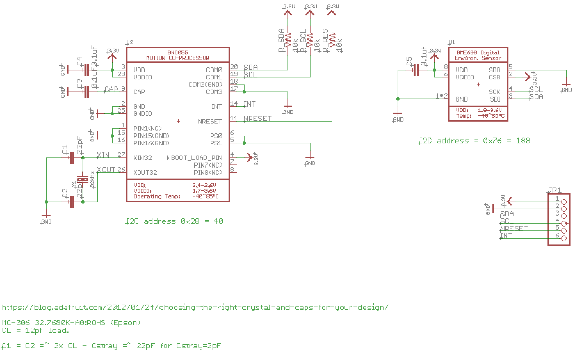Select BME680 VDD range specification text
575x352 pixels.
(479, 110)
